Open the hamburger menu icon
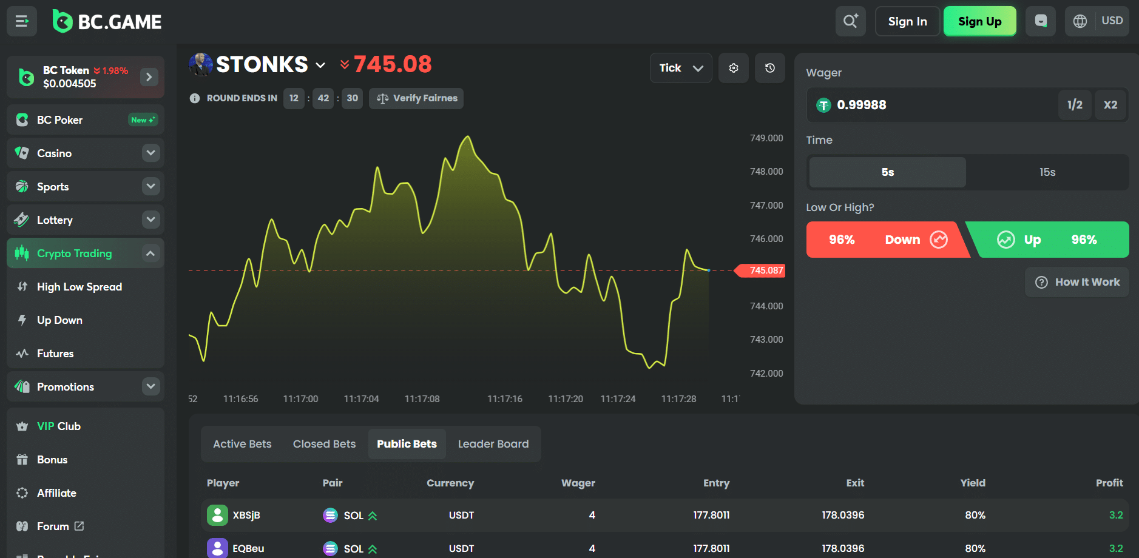 coord(22,22)
